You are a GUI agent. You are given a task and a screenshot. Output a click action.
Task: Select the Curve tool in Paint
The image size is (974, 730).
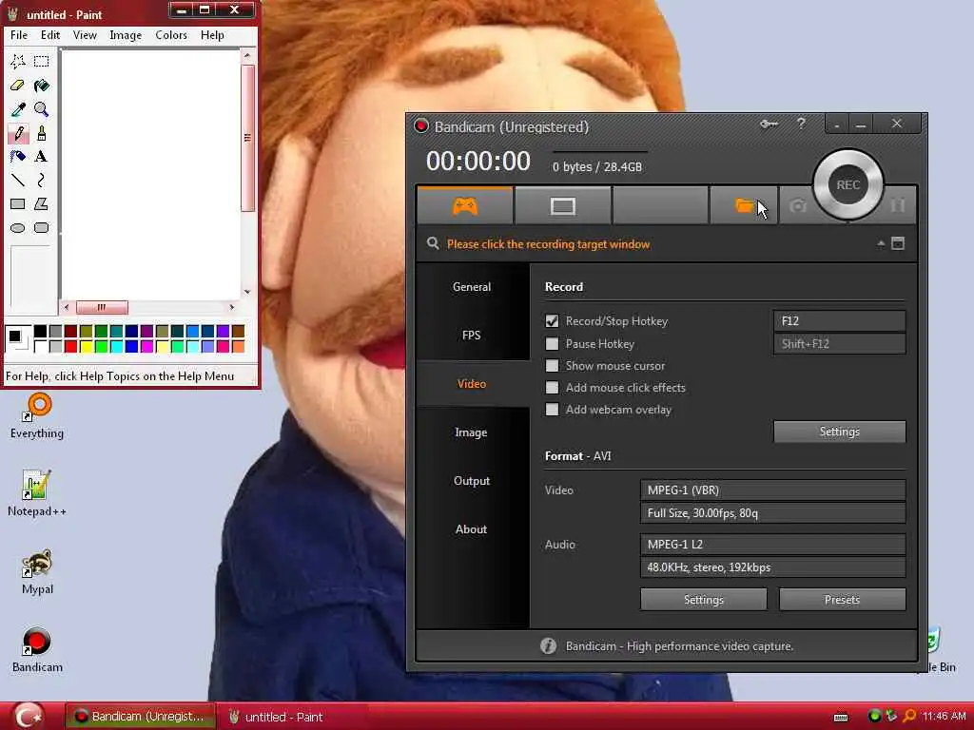point(41,180)
